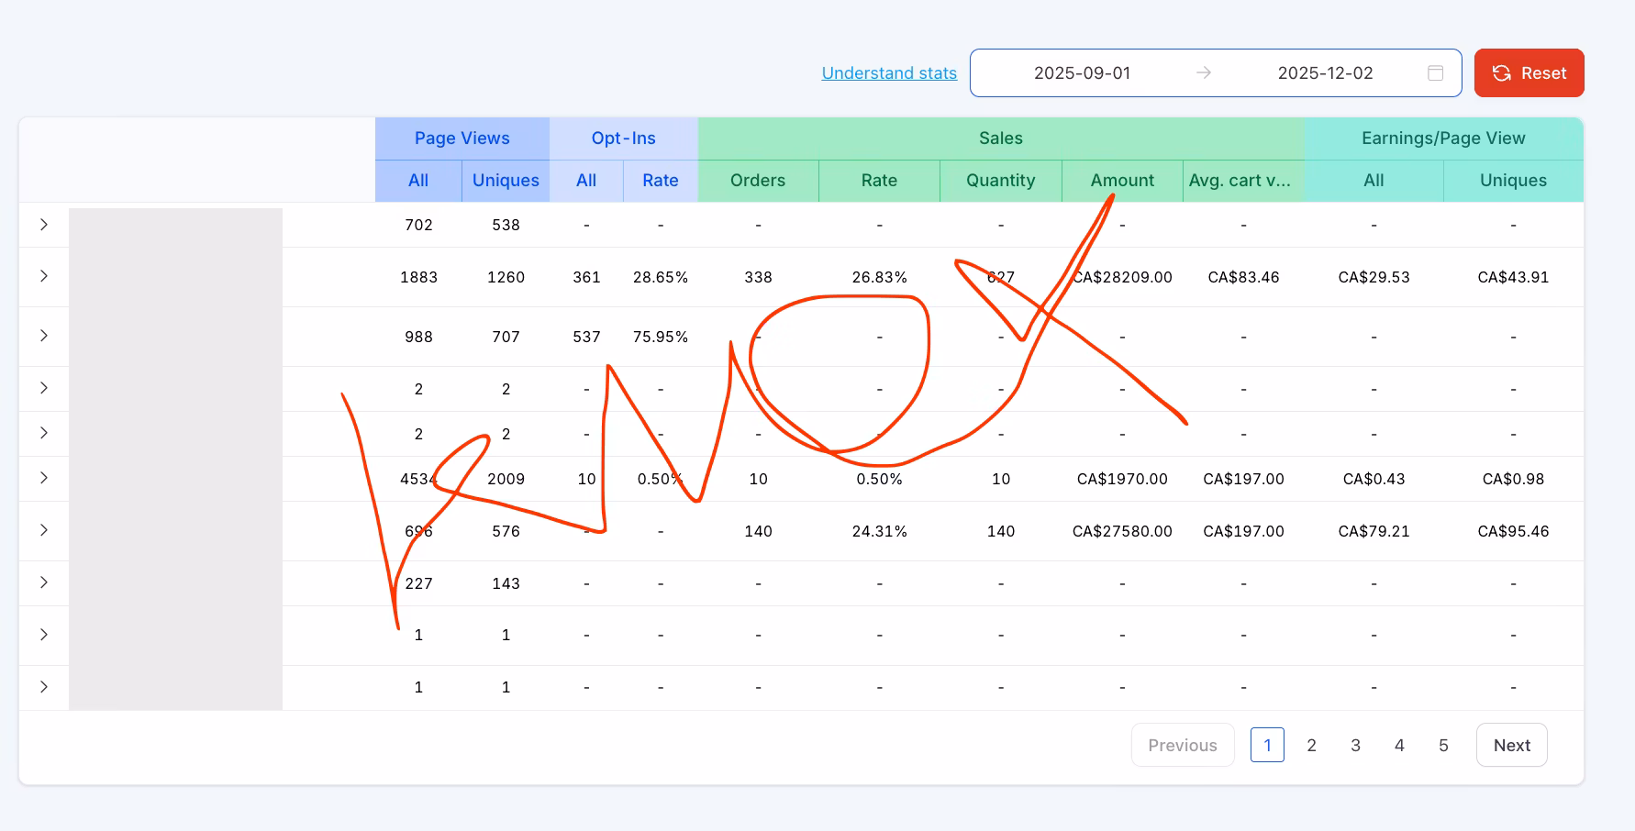Expand the row with 988 page views
Screen dimensions: 1635x831
click(44, 336)
